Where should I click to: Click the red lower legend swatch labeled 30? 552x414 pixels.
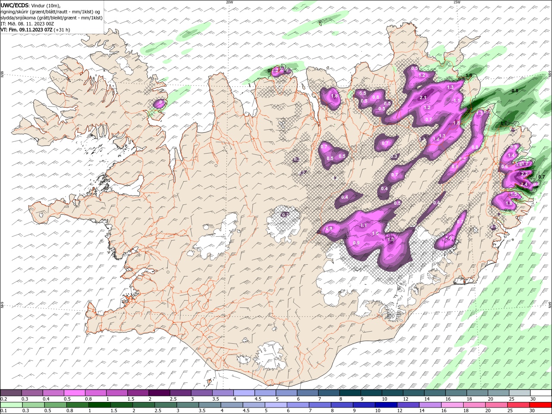tap(541, 405)
